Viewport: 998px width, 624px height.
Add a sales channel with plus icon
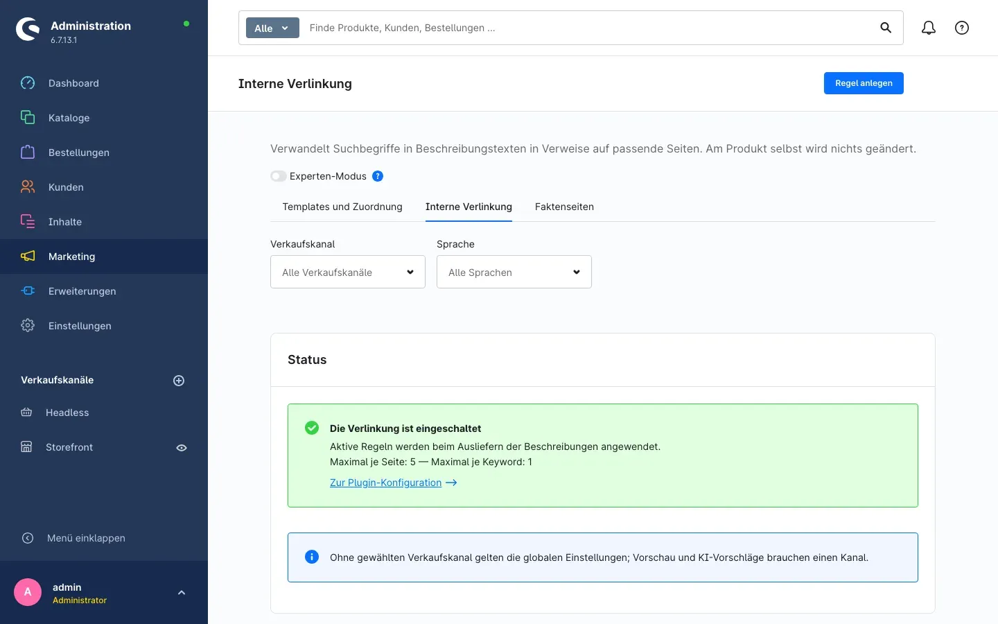(x=179, y=381)
